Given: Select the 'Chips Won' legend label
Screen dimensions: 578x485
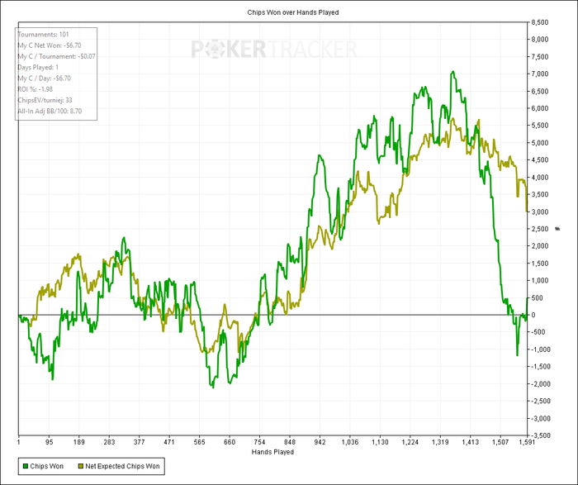Looking at the screenshot, I should click(x=47, y=466).
